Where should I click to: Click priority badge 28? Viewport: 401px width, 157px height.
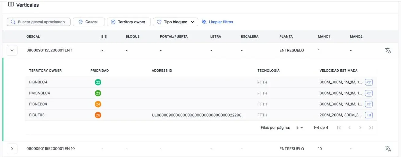click(98, 115)
